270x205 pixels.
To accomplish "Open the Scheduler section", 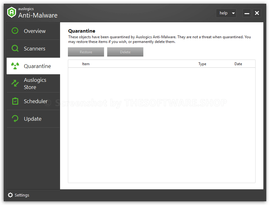I will tap(33, 101).
